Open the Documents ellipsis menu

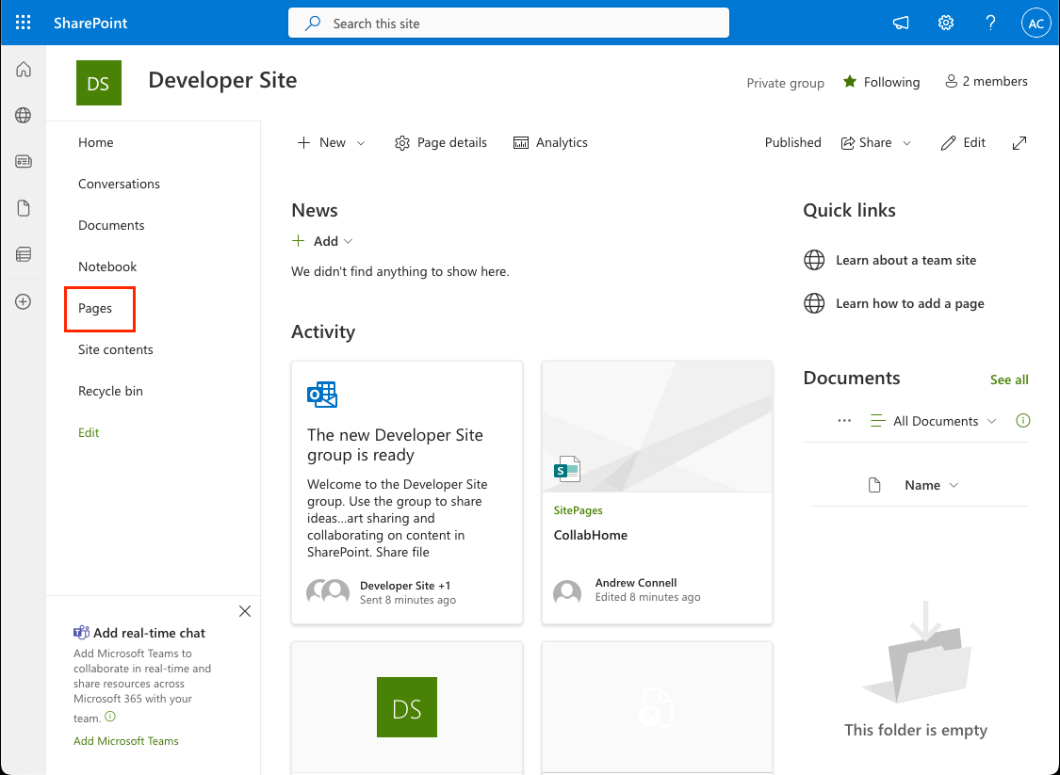[x=844, y=420]
